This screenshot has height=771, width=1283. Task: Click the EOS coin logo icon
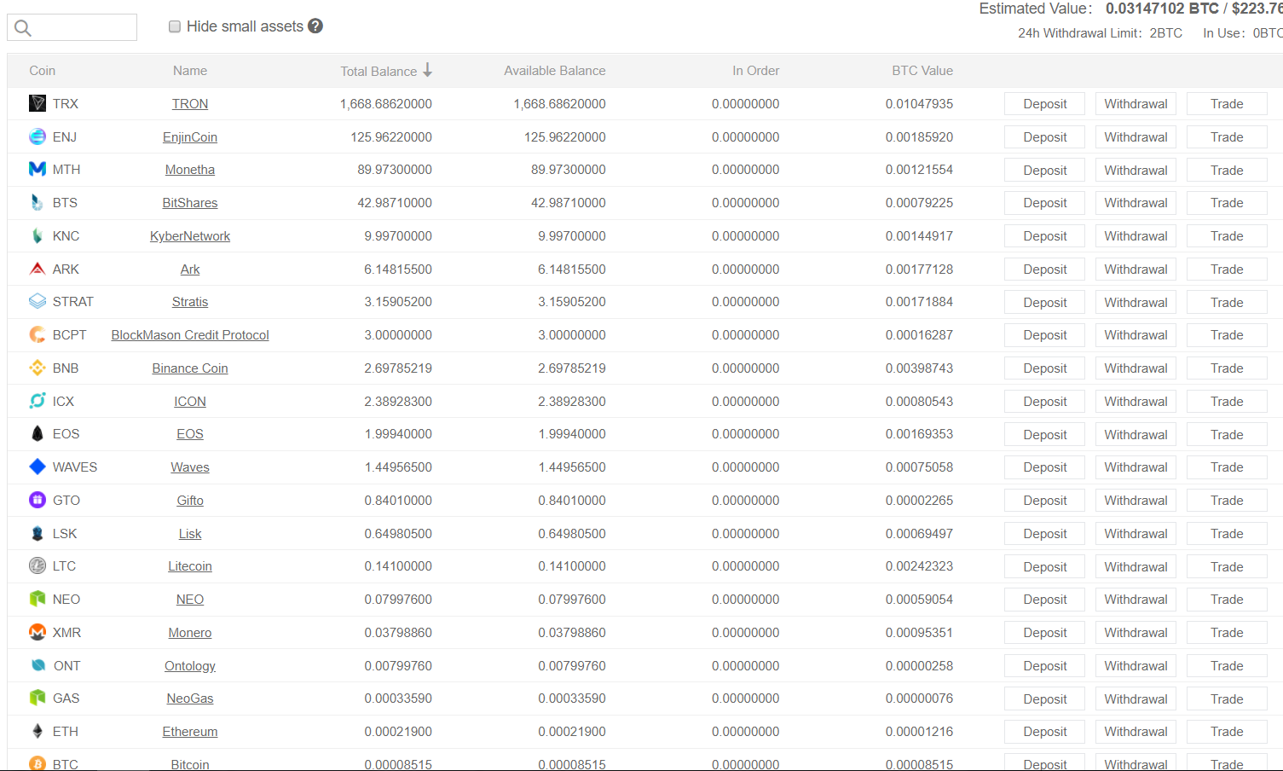(x=38, y=433)
